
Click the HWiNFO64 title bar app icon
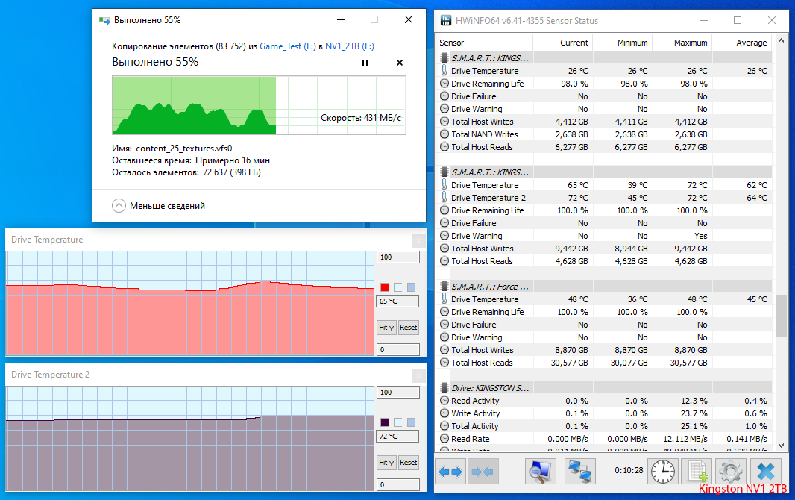click(446, 21)
